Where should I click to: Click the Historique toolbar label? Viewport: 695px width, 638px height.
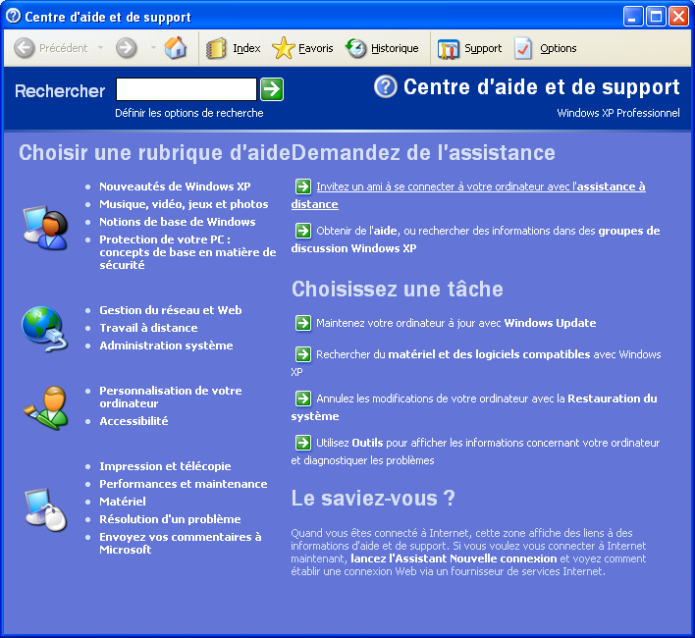[395, 48]
